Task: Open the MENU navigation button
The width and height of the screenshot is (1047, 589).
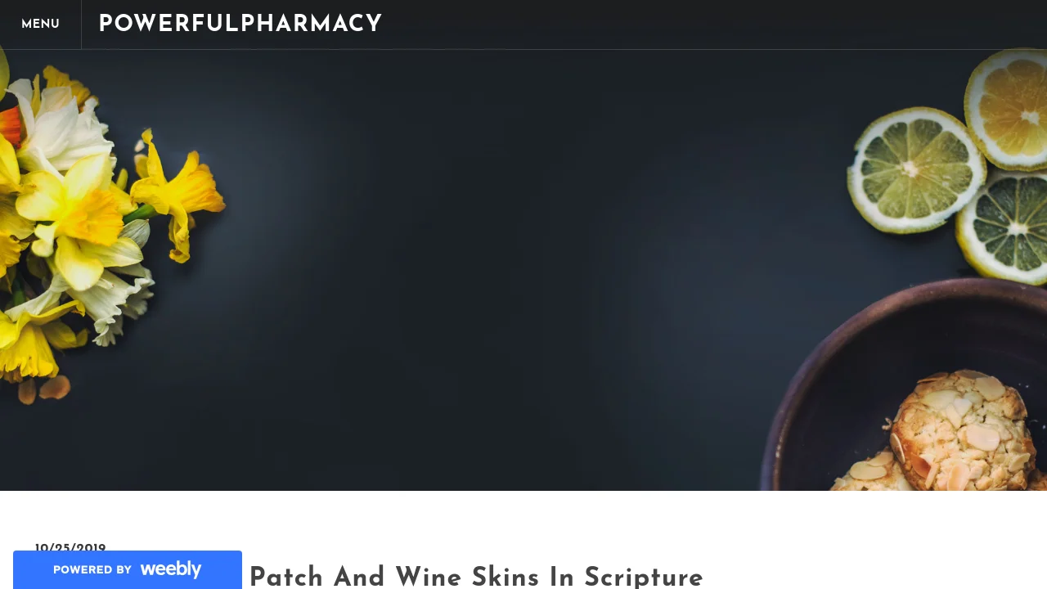Action: 40,25
